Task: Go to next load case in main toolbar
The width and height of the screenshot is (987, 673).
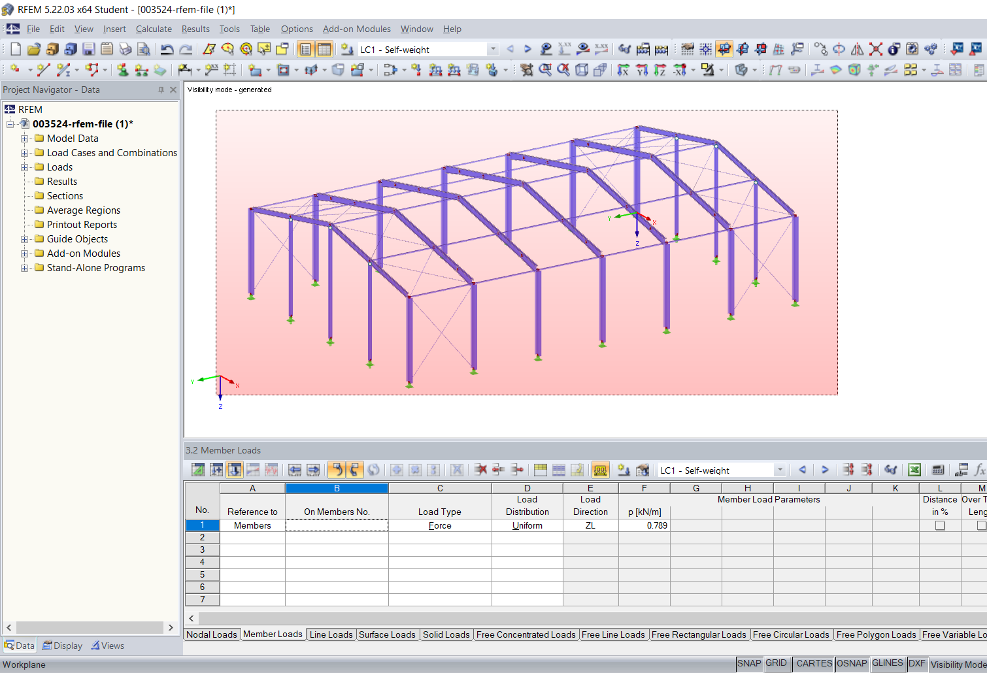Action: pos(527,49)
